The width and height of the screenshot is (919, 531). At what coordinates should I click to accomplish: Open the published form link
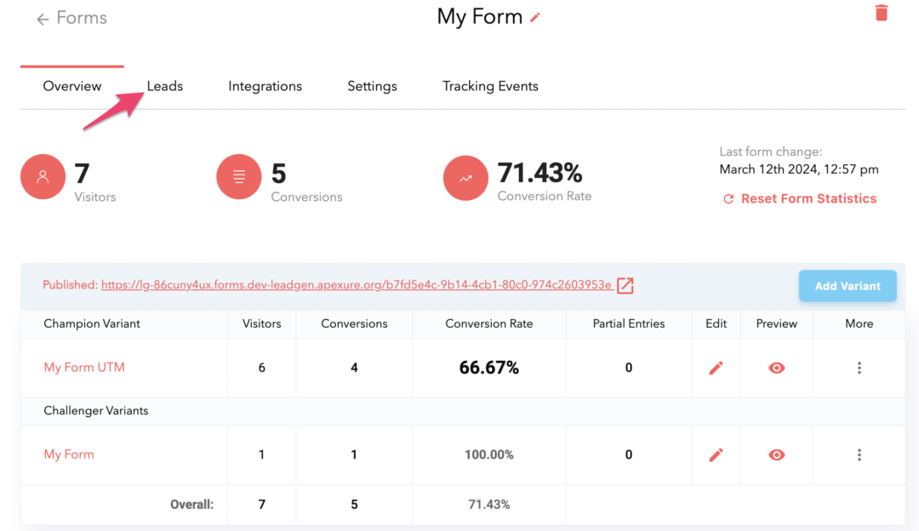point(357,285)
